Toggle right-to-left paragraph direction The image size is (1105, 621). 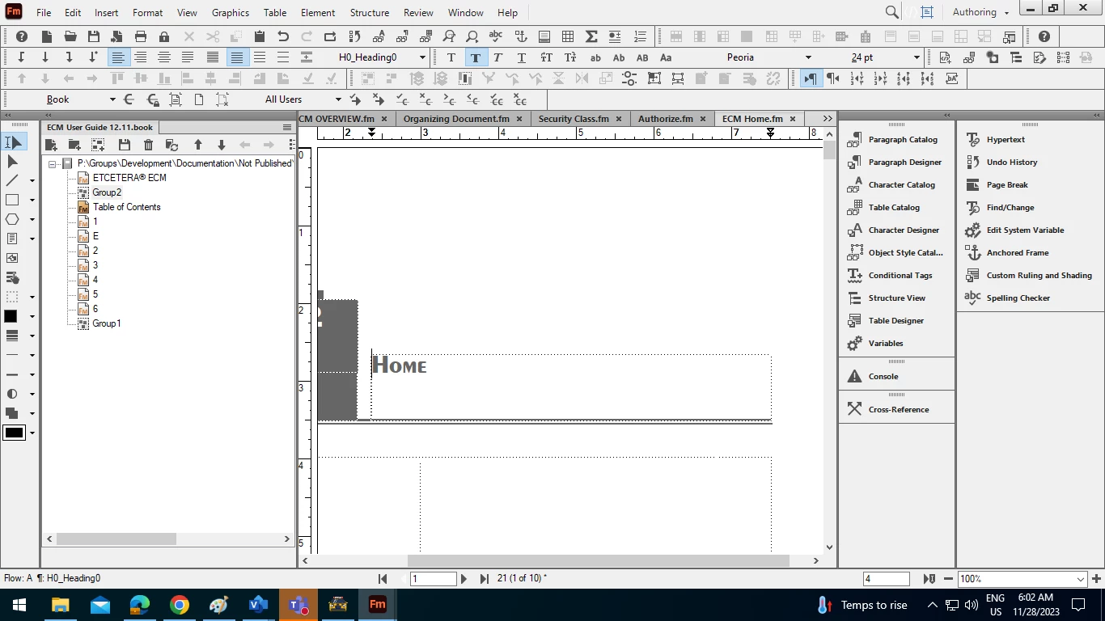tap(832, 78)
